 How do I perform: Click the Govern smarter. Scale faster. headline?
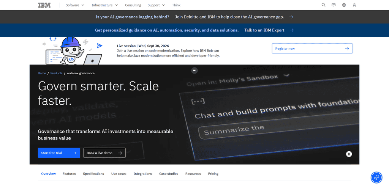[x=98, y=93]
